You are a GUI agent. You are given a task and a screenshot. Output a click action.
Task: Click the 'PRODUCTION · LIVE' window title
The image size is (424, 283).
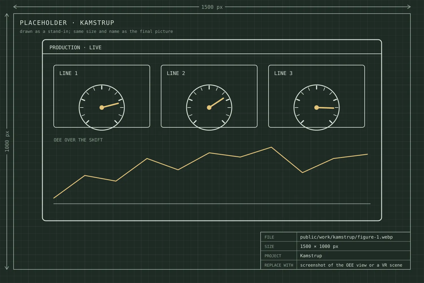pos(75,48)
